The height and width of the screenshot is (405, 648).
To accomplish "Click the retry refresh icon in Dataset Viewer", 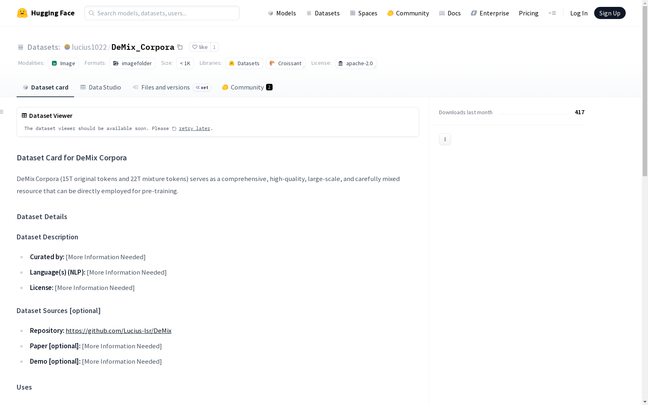I will point(174,129).
